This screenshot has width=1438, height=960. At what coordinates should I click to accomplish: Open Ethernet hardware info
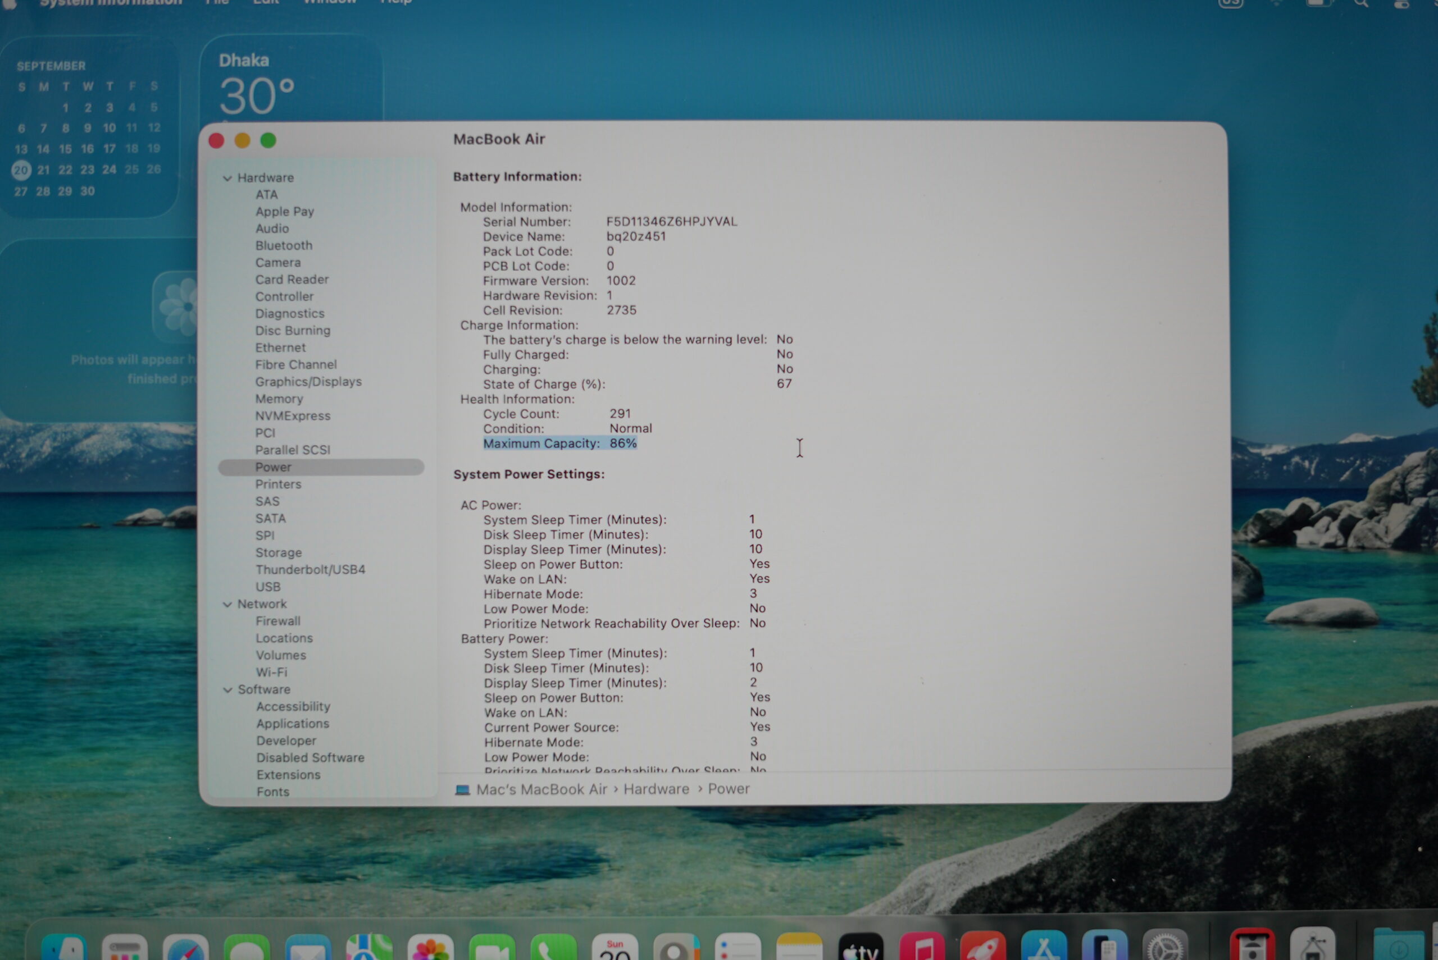[280, 348]
